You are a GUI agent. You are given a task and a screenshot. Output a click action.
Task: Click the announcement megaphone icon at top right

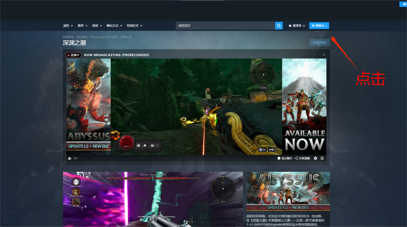(404, 4)
